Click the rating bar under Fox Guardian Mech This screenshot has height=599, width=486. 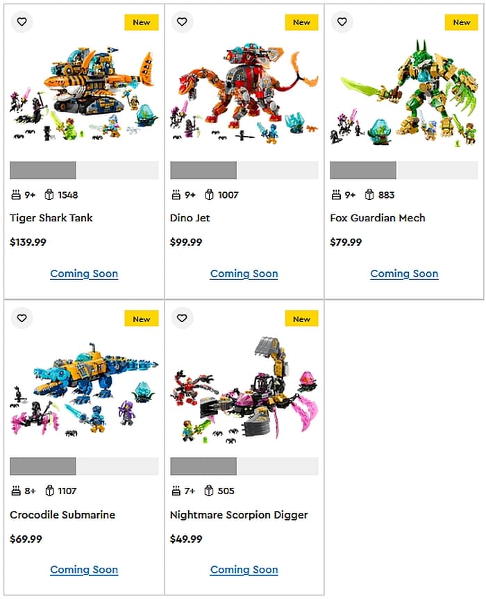pos(404,170)
